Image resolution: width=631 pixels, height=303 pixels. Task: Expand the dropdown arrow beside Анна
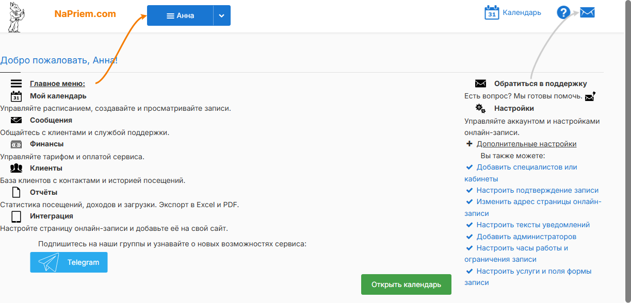pos(222,15)
